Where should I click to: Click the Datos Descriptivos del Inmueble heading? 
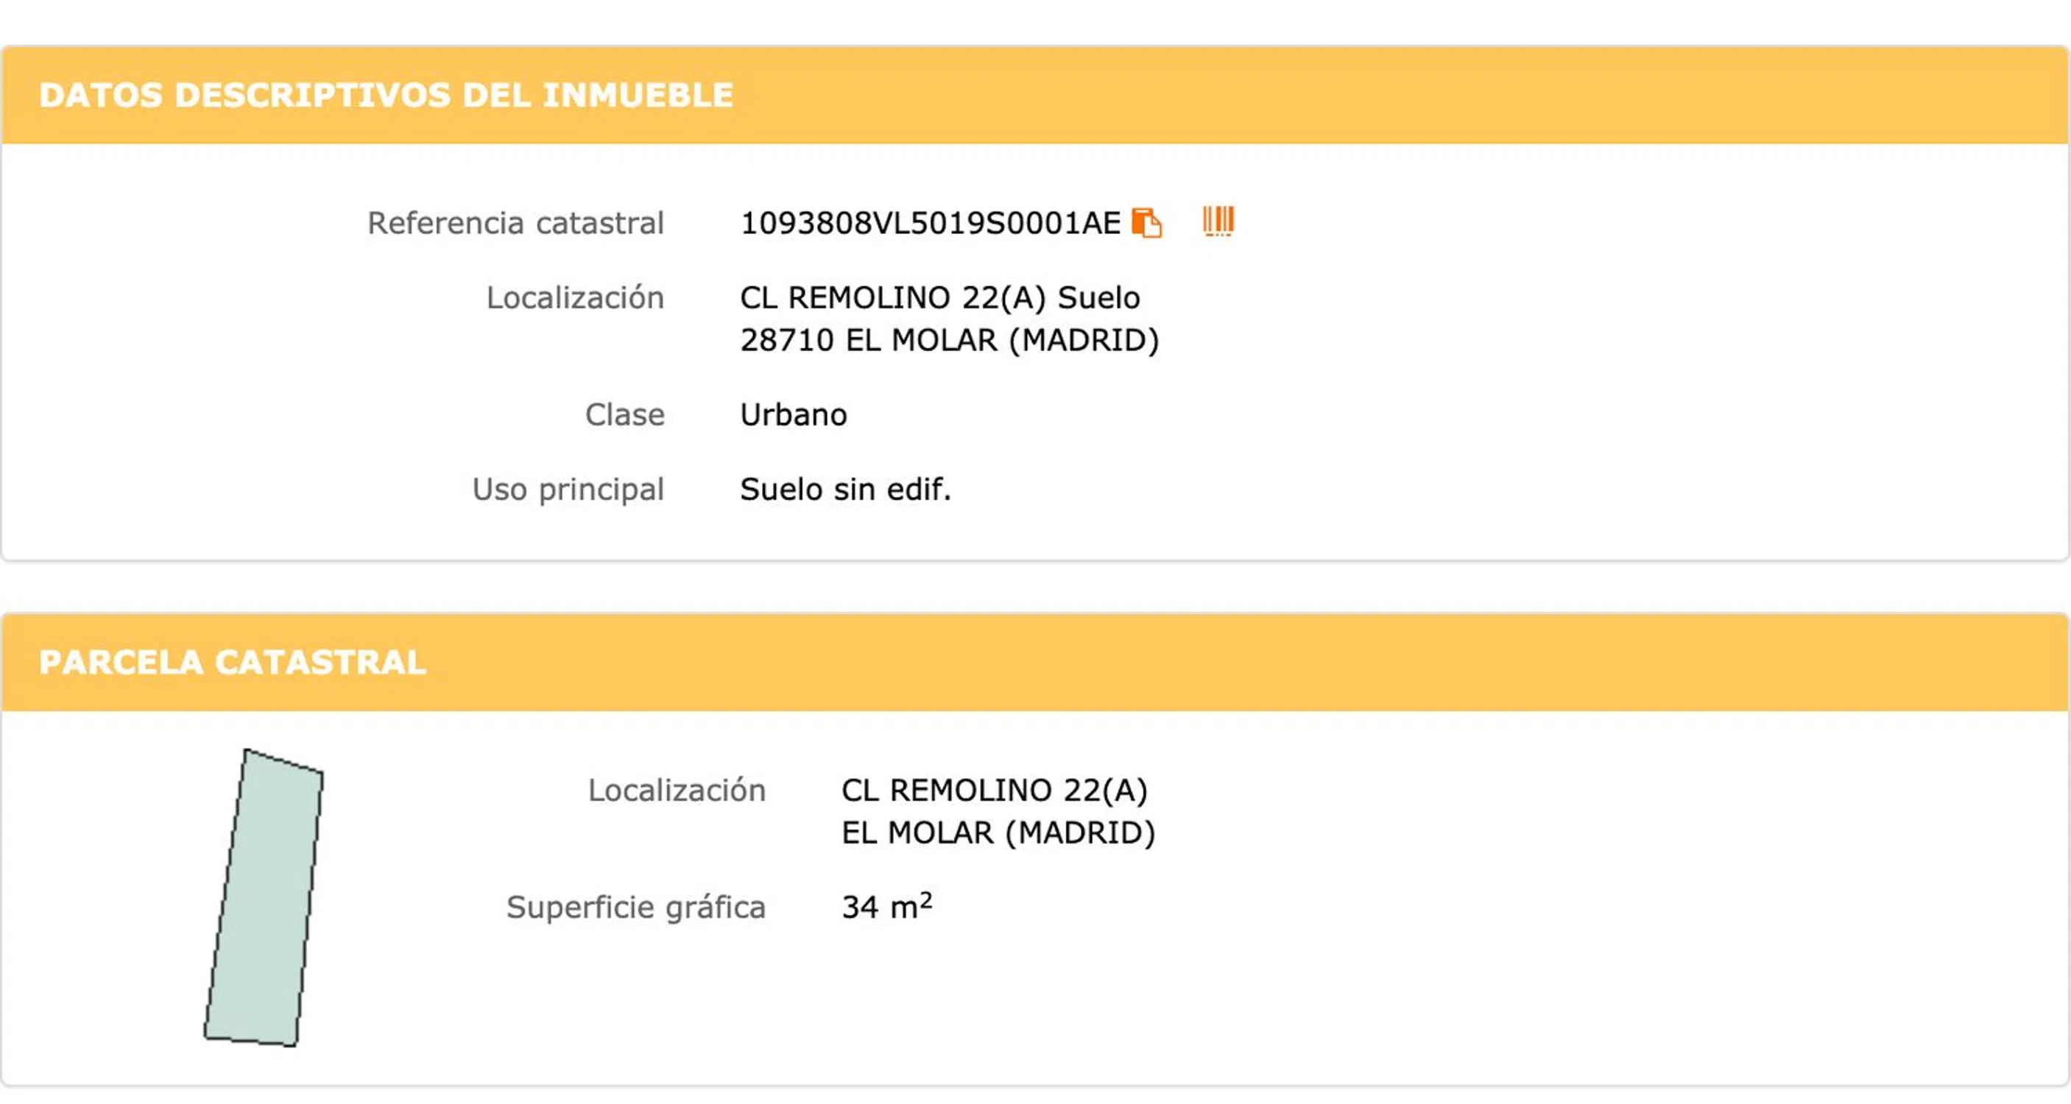[x=386, y=95]
